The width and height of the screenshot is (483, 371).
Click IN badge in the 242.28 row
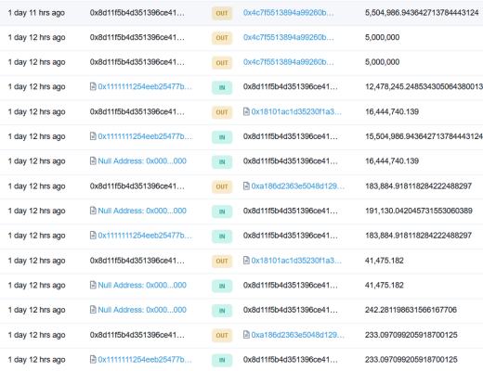(222, 311)
